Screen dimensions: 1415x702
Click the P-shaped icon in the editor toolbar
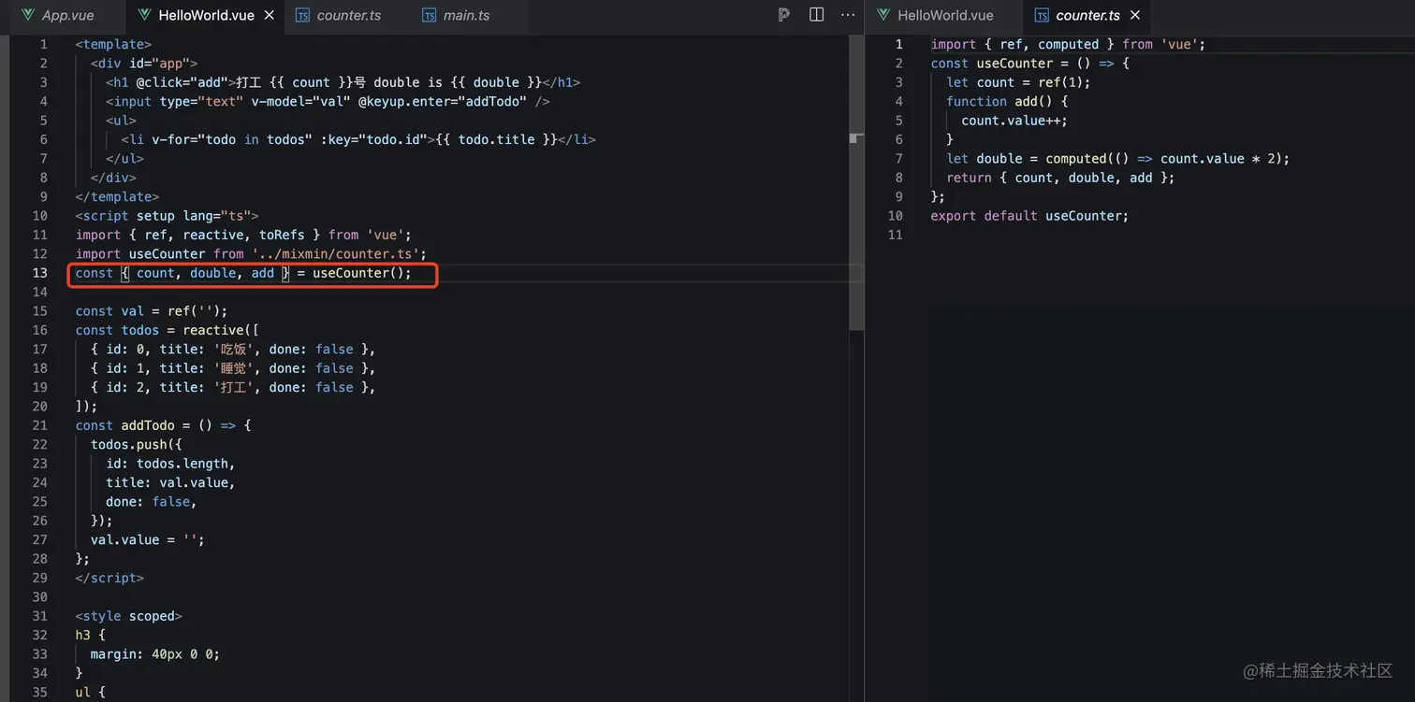click(x=784, y=15)
